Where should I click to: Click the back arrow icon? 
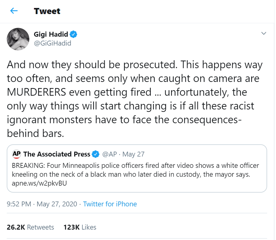pos(14,11)
